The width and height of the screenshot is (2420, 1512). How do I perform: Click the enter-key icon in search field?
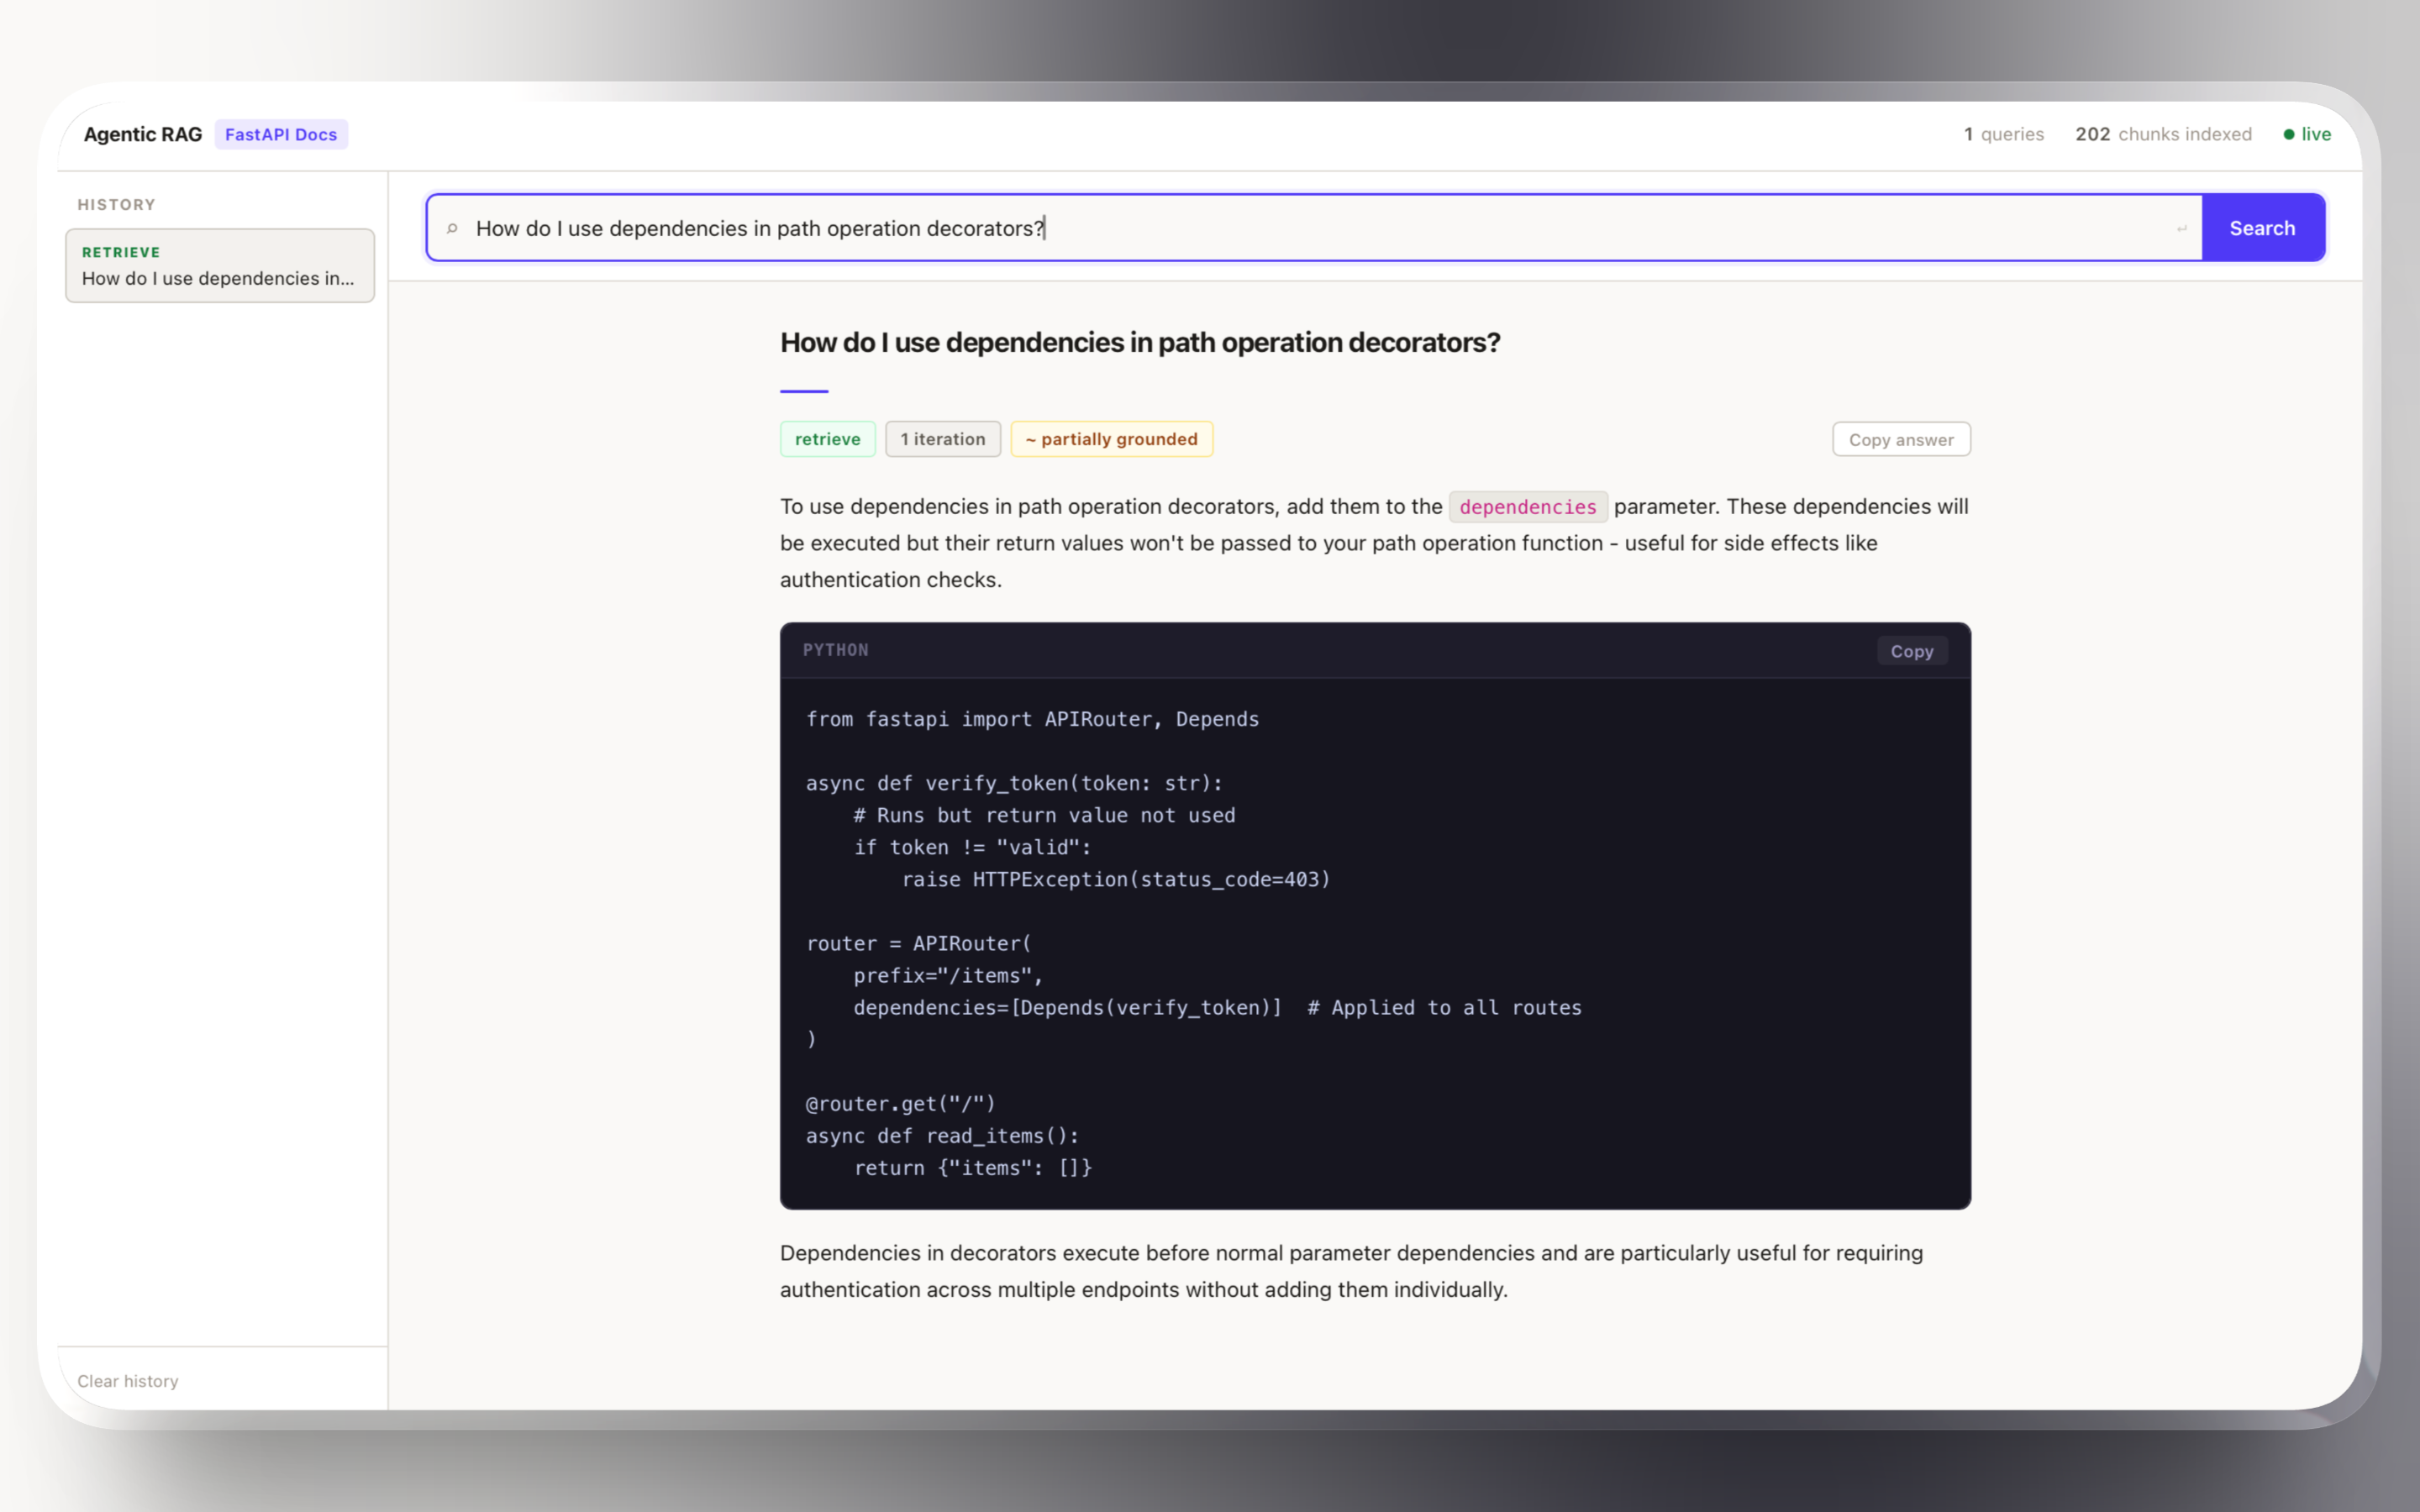coord(2181,229)
